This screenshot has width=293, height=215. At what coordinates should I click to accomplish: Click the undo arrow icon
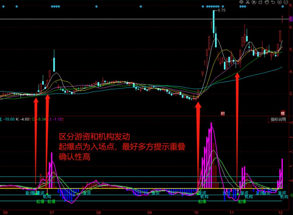click(273, 2)
